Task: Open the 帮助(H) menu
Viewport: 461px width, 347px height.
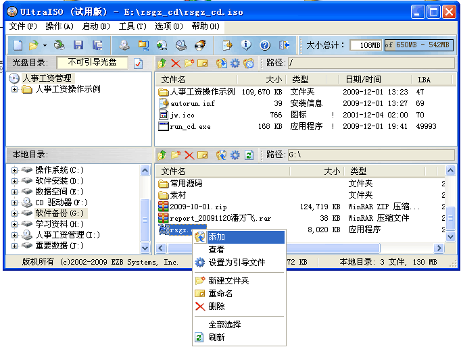Action: click(205, 26)
